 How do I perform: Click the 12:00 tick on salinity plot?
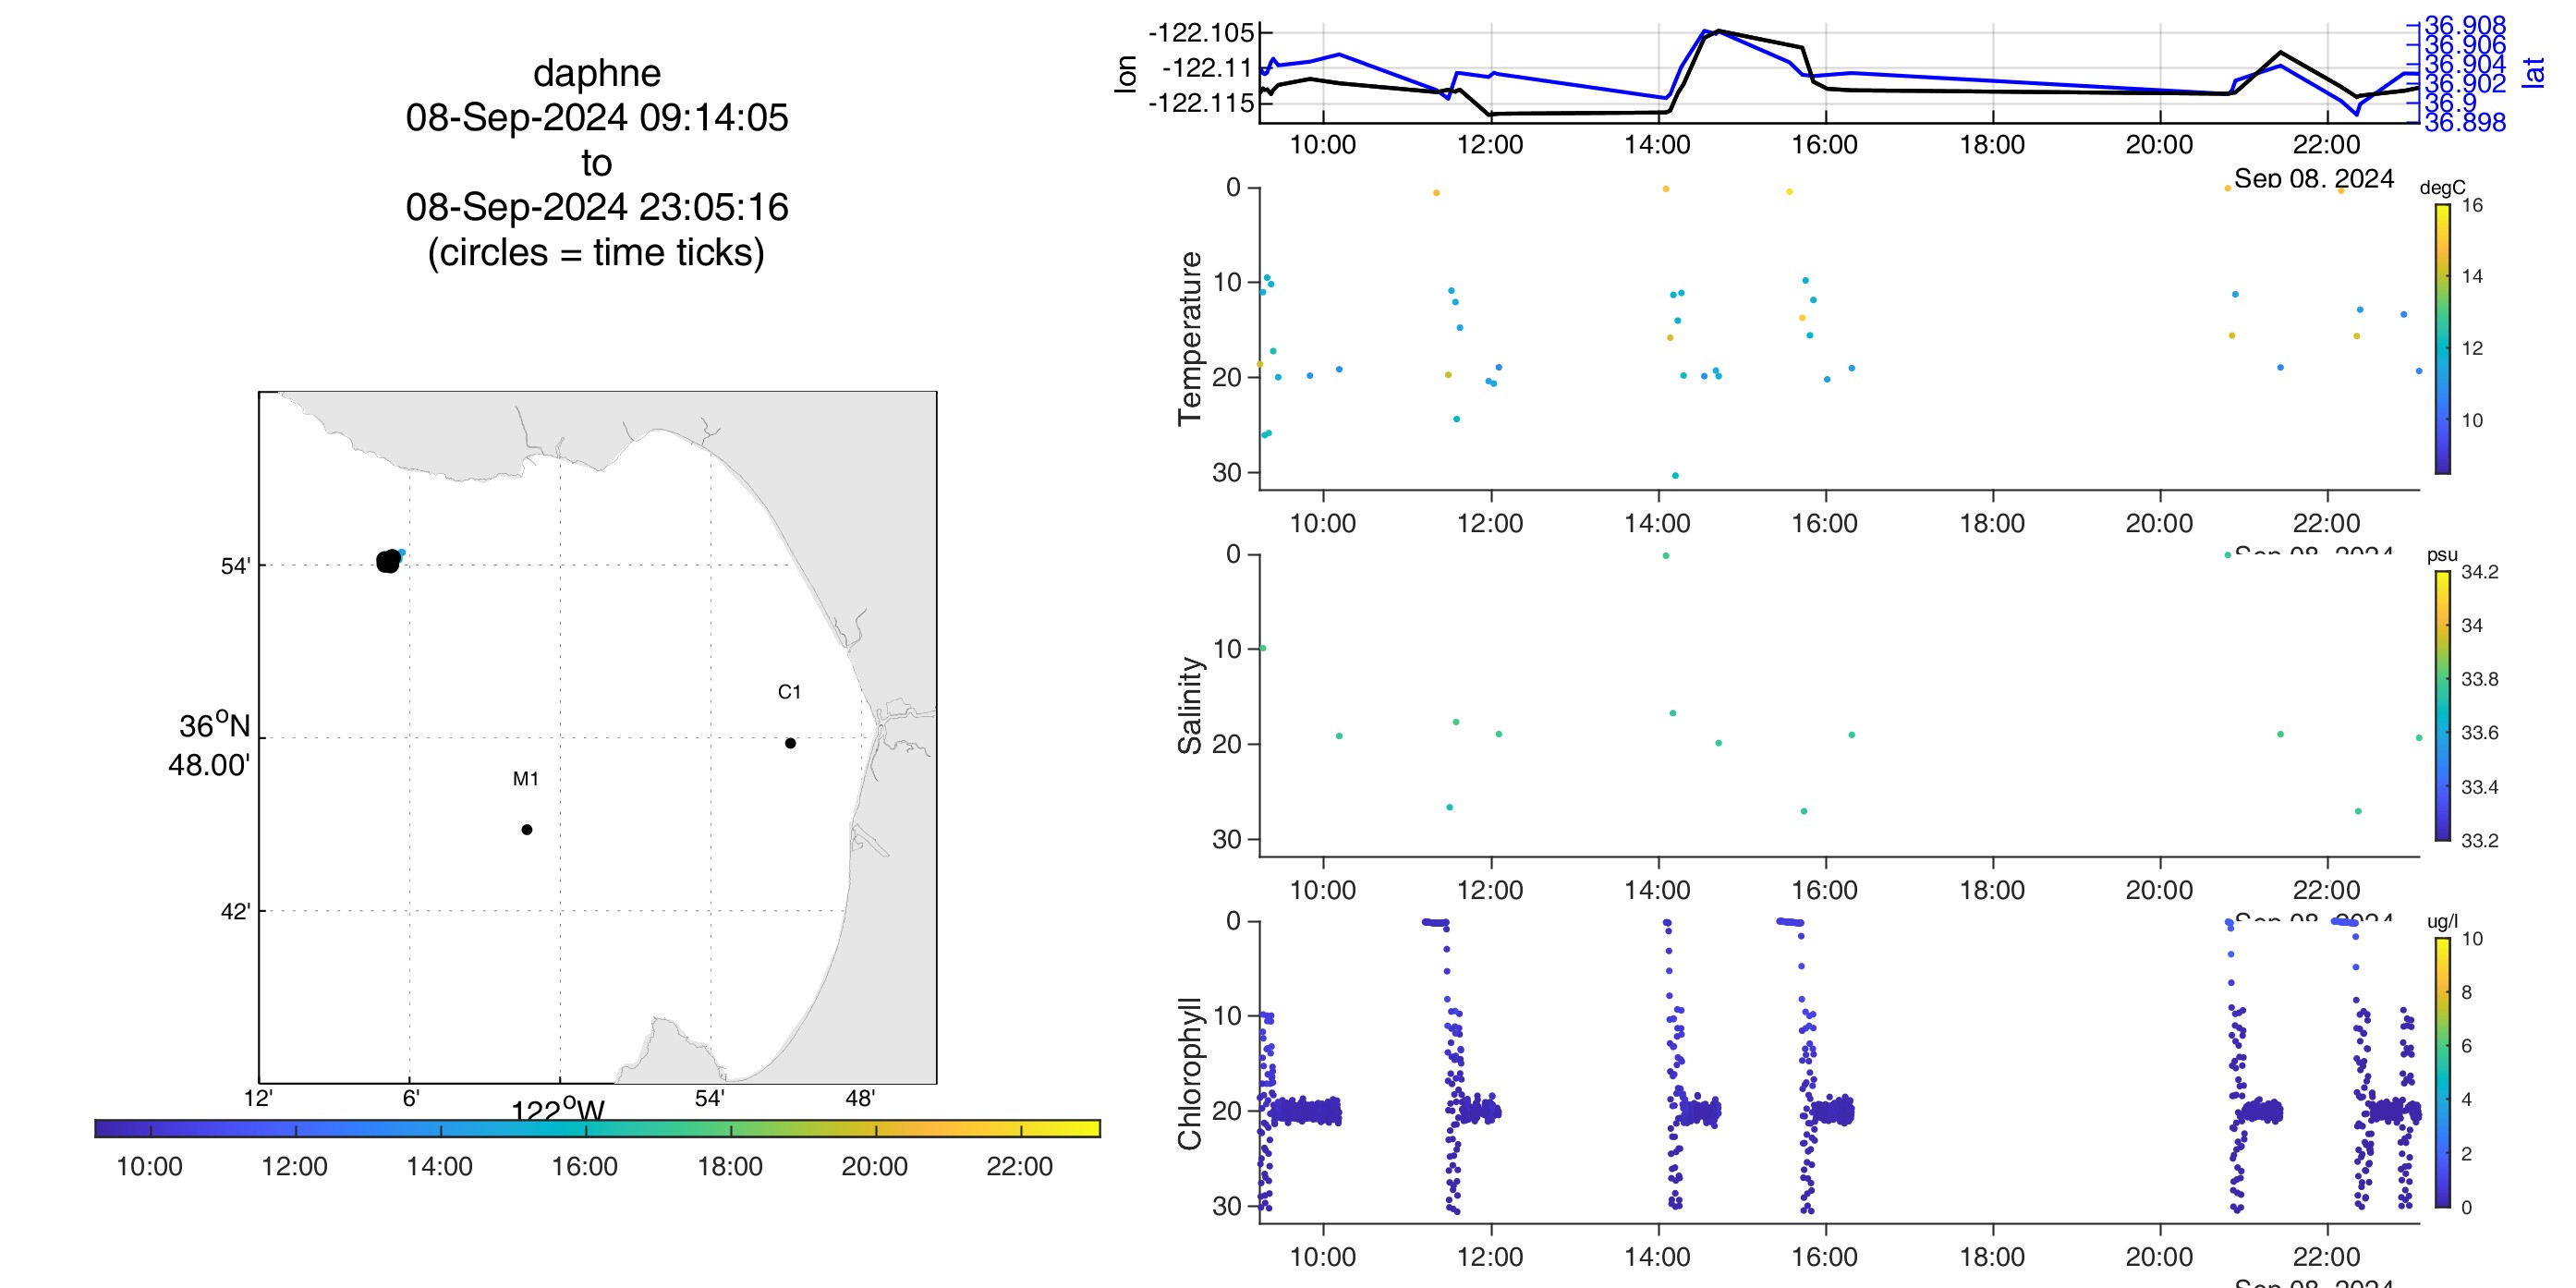coord(1490,890)
